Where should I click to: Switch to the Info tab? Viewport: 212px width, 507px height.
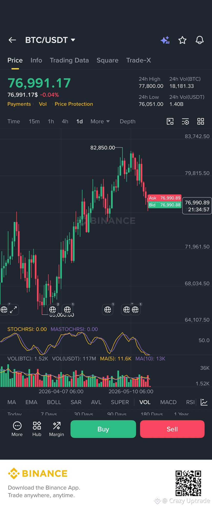(x=36, y=60)
